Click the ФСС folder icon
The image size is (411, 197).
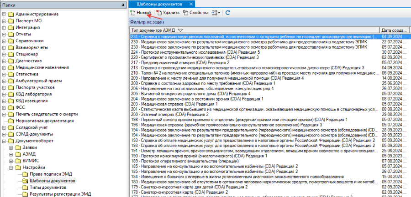tap(11, 107)
